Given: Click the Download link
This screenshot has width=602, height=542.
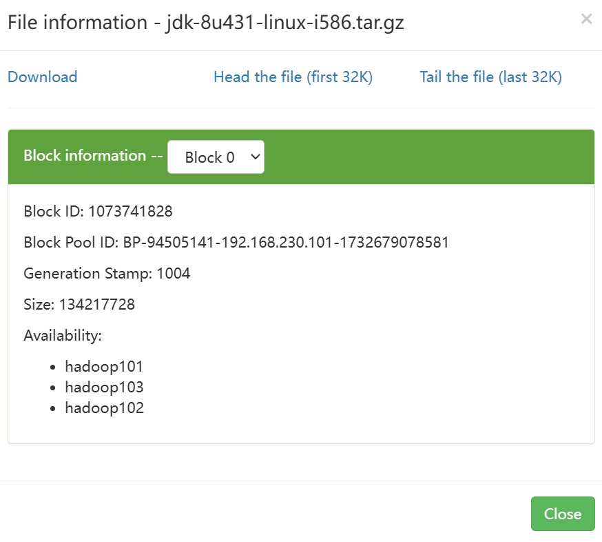Looking at the screenshot, I should pyautogui.click(x=42, y=77).
